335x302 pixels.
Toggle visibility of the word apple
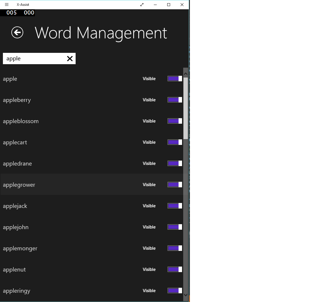pyautogui.click(x=175, y=79)
